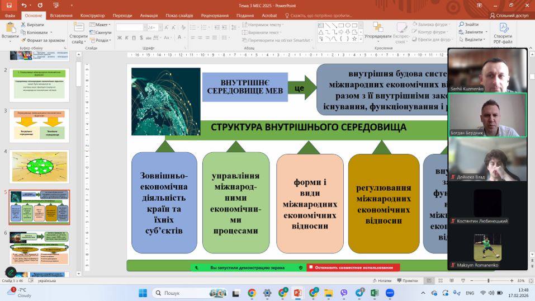Redo the last action

(40, 5)
